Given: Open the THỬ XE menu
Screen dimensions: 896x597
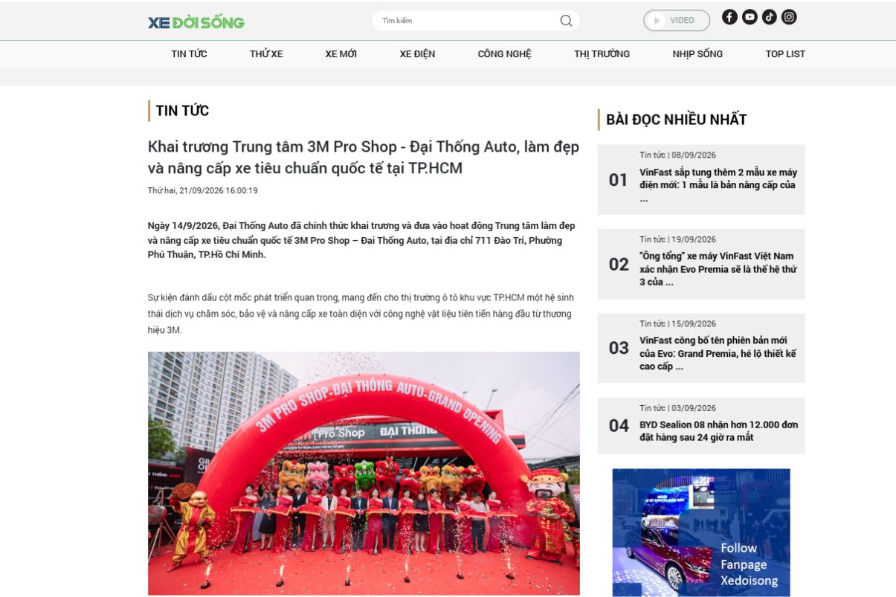Looking at the screenshot, I should [266, 54].
